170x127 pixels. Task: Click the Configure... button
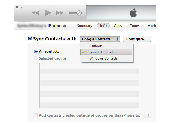click(x=137, y=39)
